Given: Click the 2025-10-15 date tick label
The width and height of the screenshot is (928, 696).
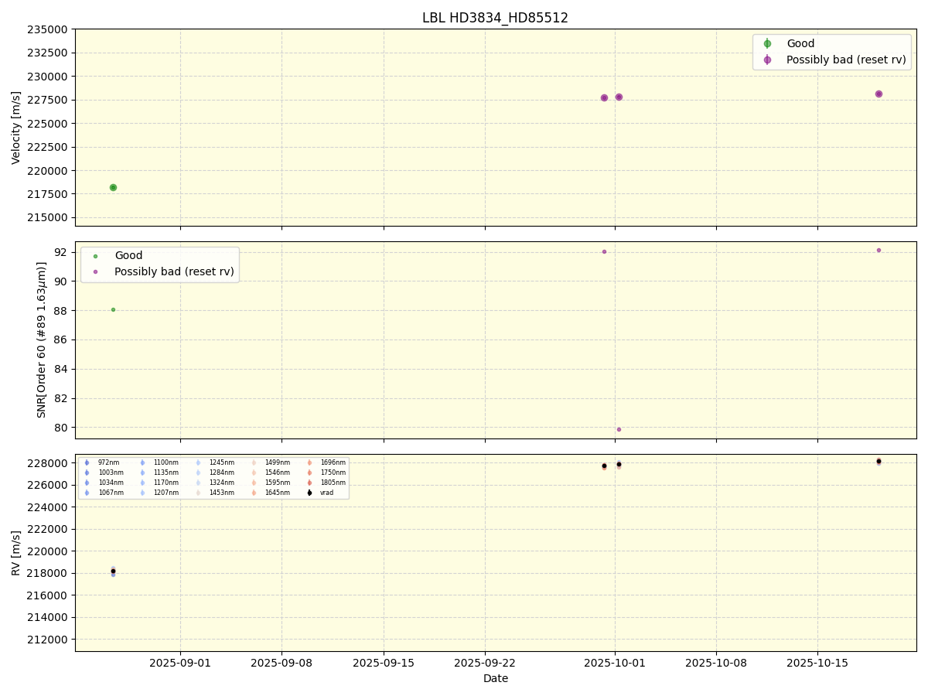Looking at the screenshot, I should coord(818,663).
